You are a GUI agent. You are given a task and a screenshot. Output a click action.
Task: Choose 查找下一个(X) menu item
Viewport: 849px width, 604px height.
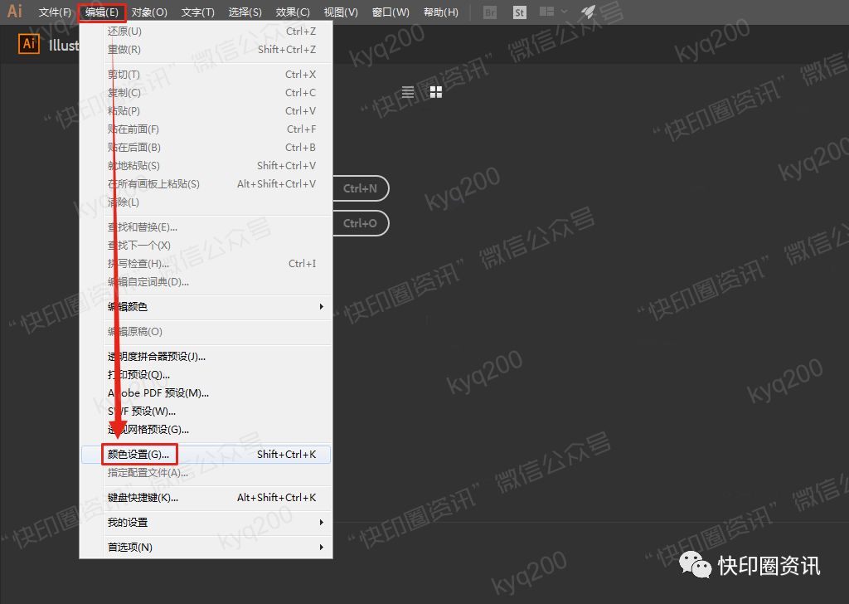tap(206, 246)
